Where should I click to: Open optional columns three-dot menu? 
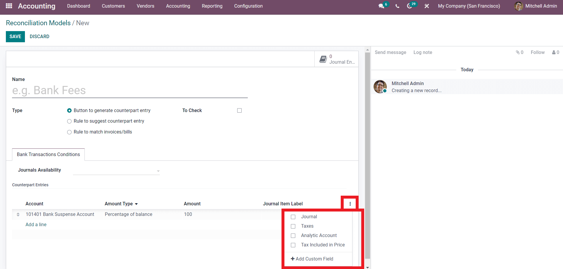click(350, 204)
